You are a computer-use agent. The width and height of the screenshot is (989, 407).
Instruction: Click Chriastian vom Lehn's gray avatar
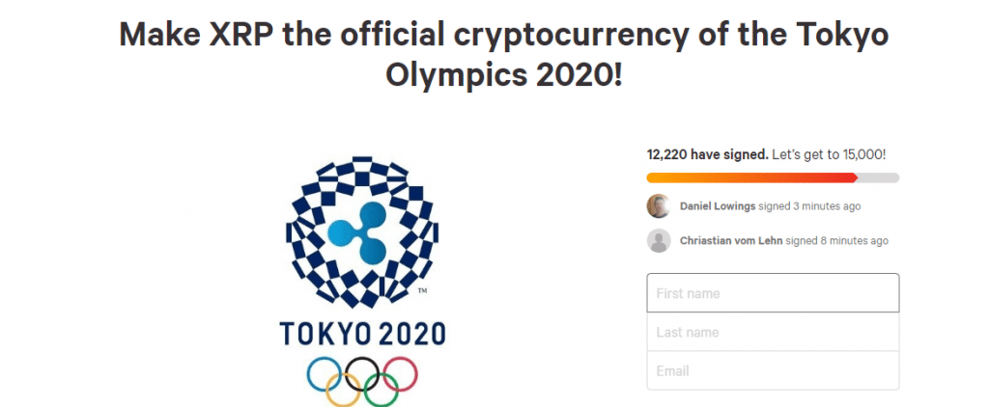click(x=659, y=240)
